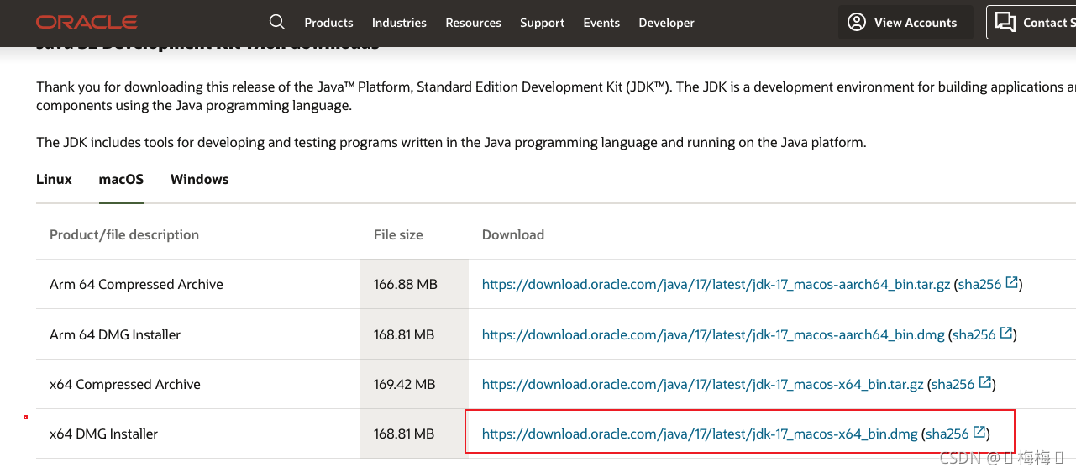Switch to the Windows tab
Image resolution: width=1076 pixels, height=473 pixels.
point(199,179)
